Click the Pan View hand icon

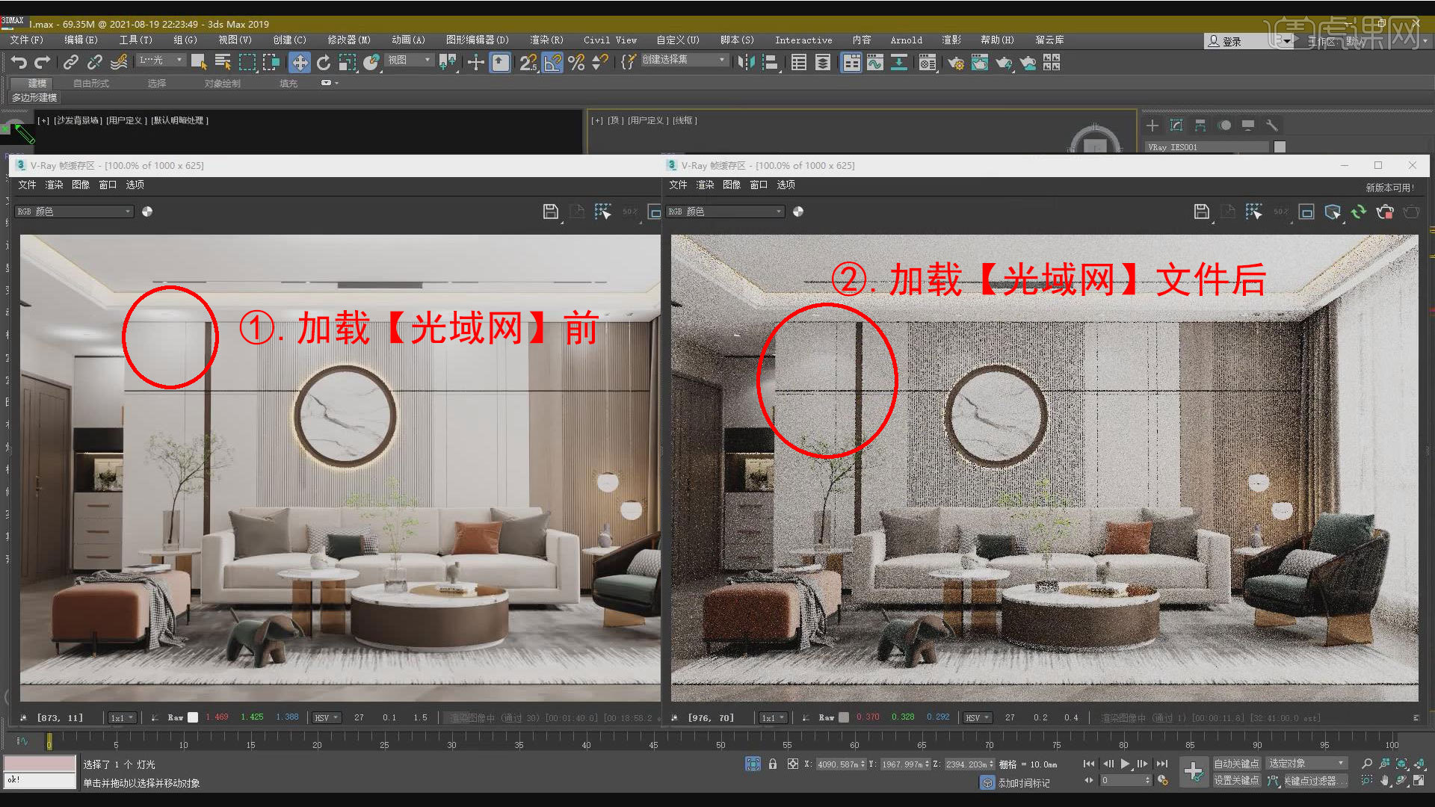[x=1385, y=780]
